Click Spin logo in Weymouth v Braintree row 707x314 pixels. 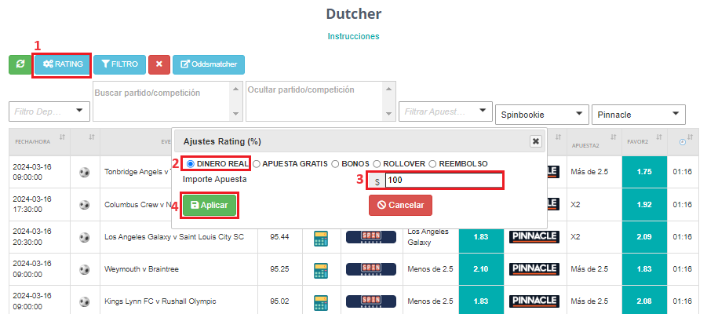371,269
